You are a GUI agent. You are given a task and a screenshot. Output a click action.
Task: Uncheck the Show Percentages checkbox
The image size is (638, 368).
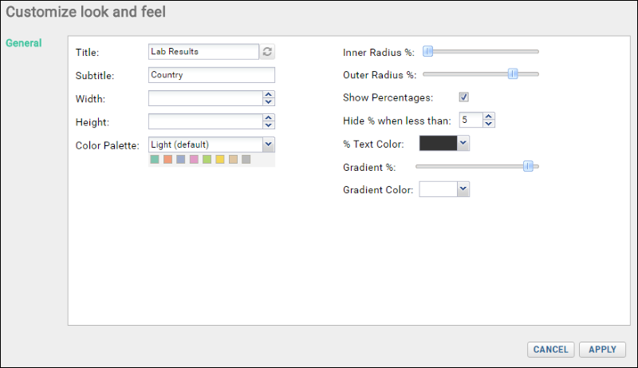click(464, 97)
